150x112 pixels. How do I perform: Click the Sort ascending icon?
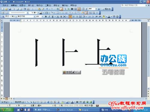tap(90, 13)
